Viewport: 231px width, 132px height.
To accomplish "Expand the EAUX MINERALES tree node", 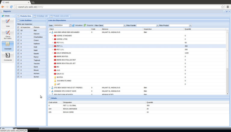I will (52, 53).
